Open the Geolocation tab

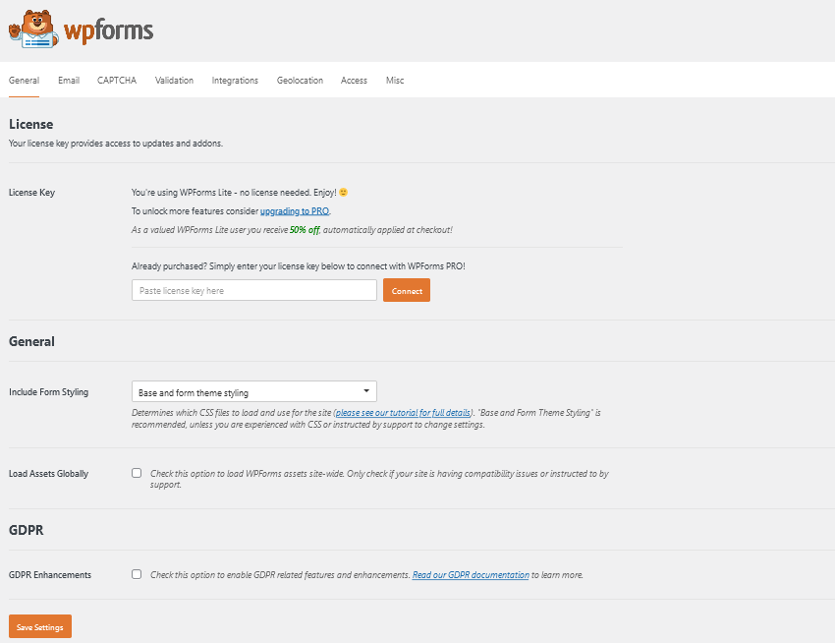(300, 80)
